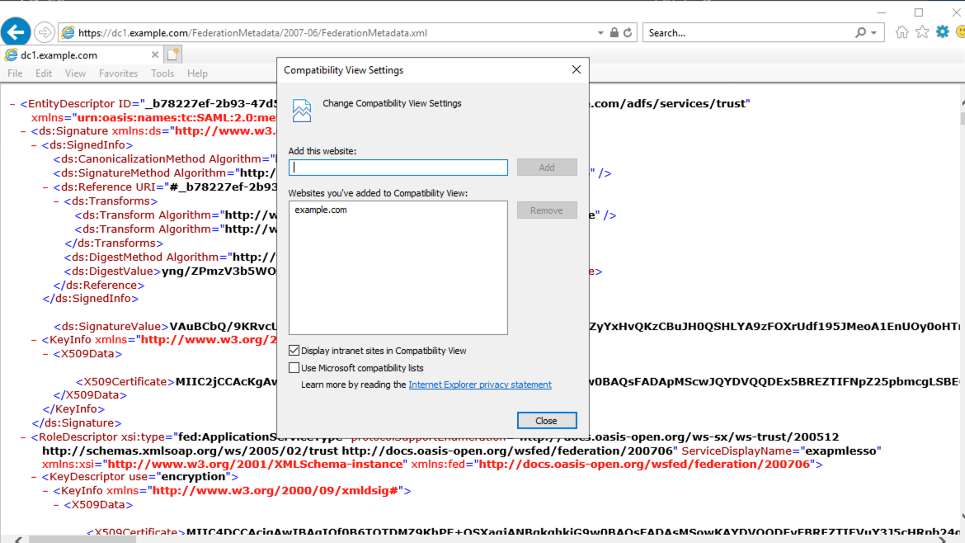Close the dc1.example.com tab

[155, 54]
